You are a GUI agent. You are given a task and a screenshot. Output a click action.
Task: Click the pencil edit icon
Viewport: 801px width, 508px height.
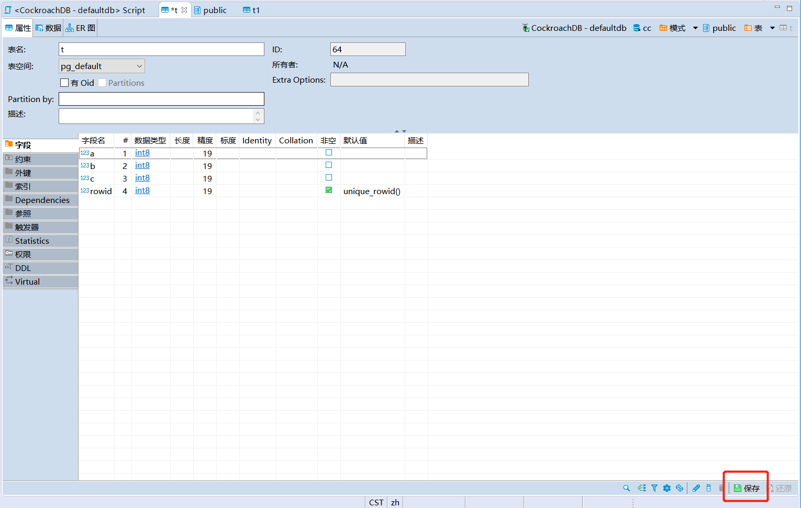[696, 488]
